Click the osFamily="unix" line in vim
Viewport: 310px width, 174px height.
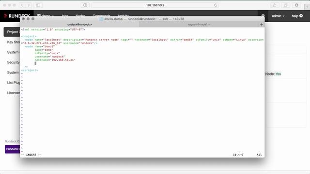47,53
